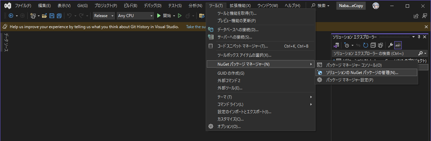Save all files with double disk icon
This screenshot has width=431, height=141.
click(59, 16)
